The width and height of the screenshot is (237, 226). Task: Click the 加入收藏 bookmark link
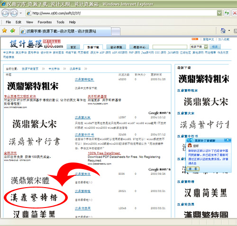click(224, 39)
